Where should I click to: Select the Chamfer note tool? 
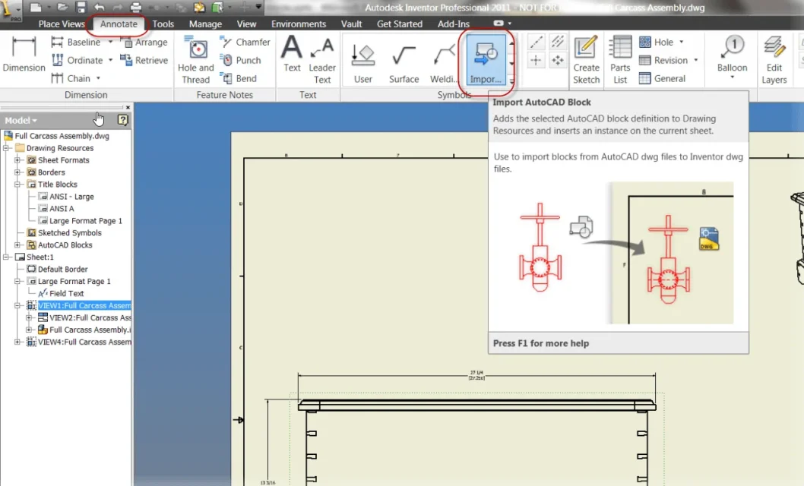pyautogui.click(x=245, y=43)
